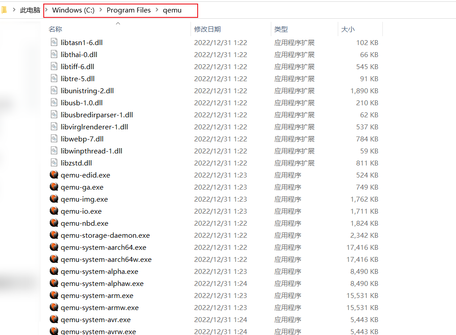
Task: Sort files by 类型 column header
Action: [x=281, y=29]
